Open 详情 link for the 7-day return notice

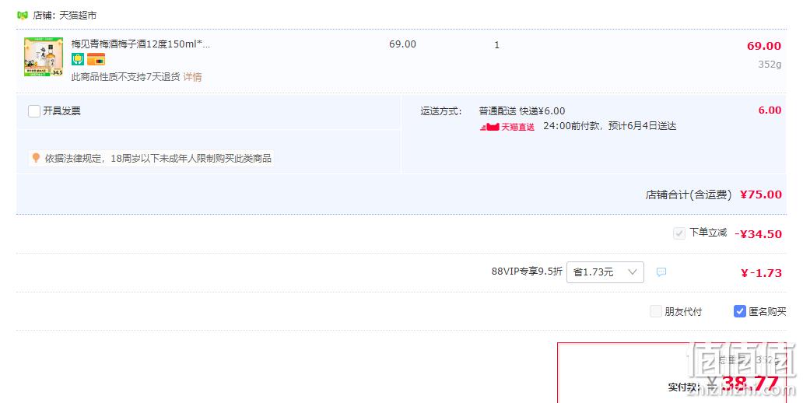(x=192, y=77)
